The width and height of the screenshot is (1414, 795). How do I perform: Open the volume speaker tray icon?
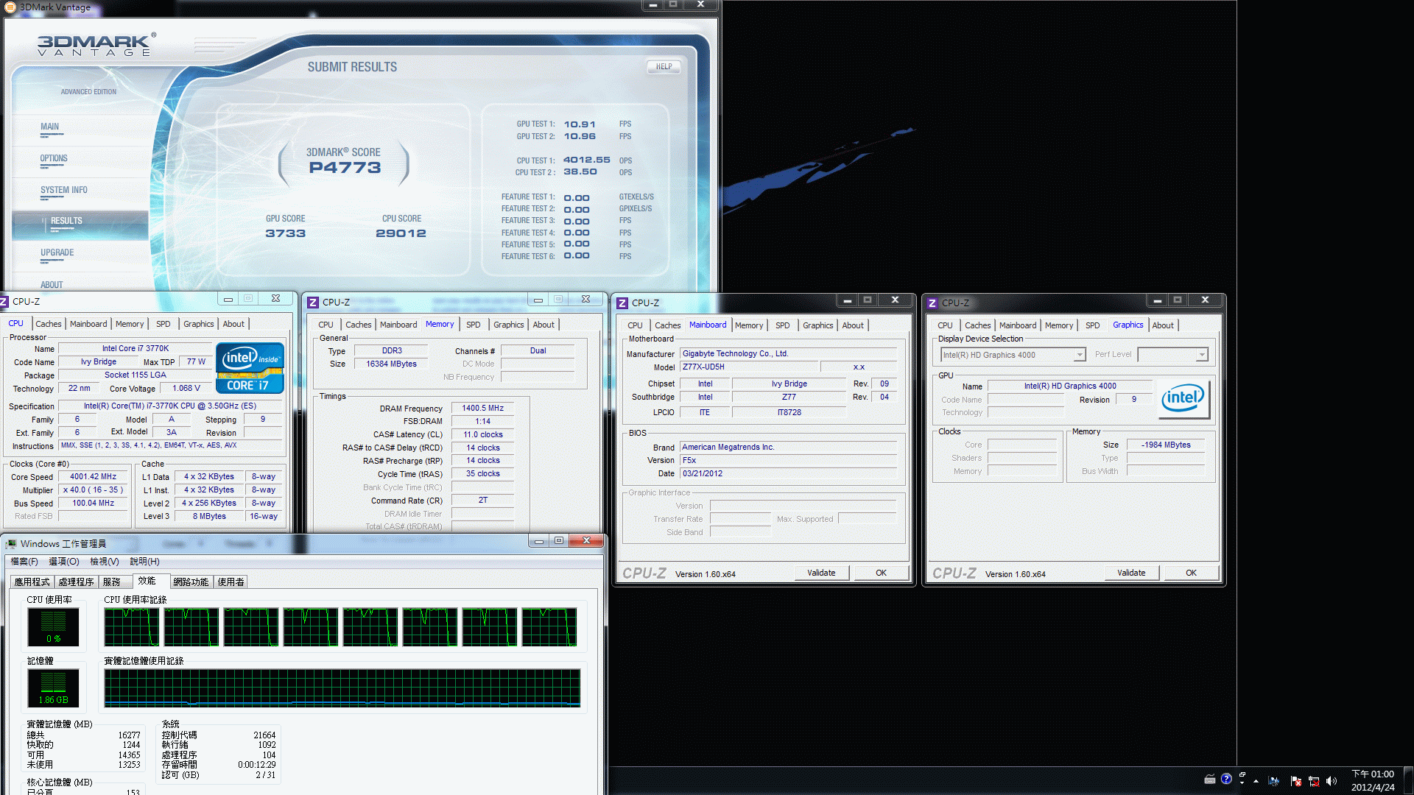coord(1332,780)
